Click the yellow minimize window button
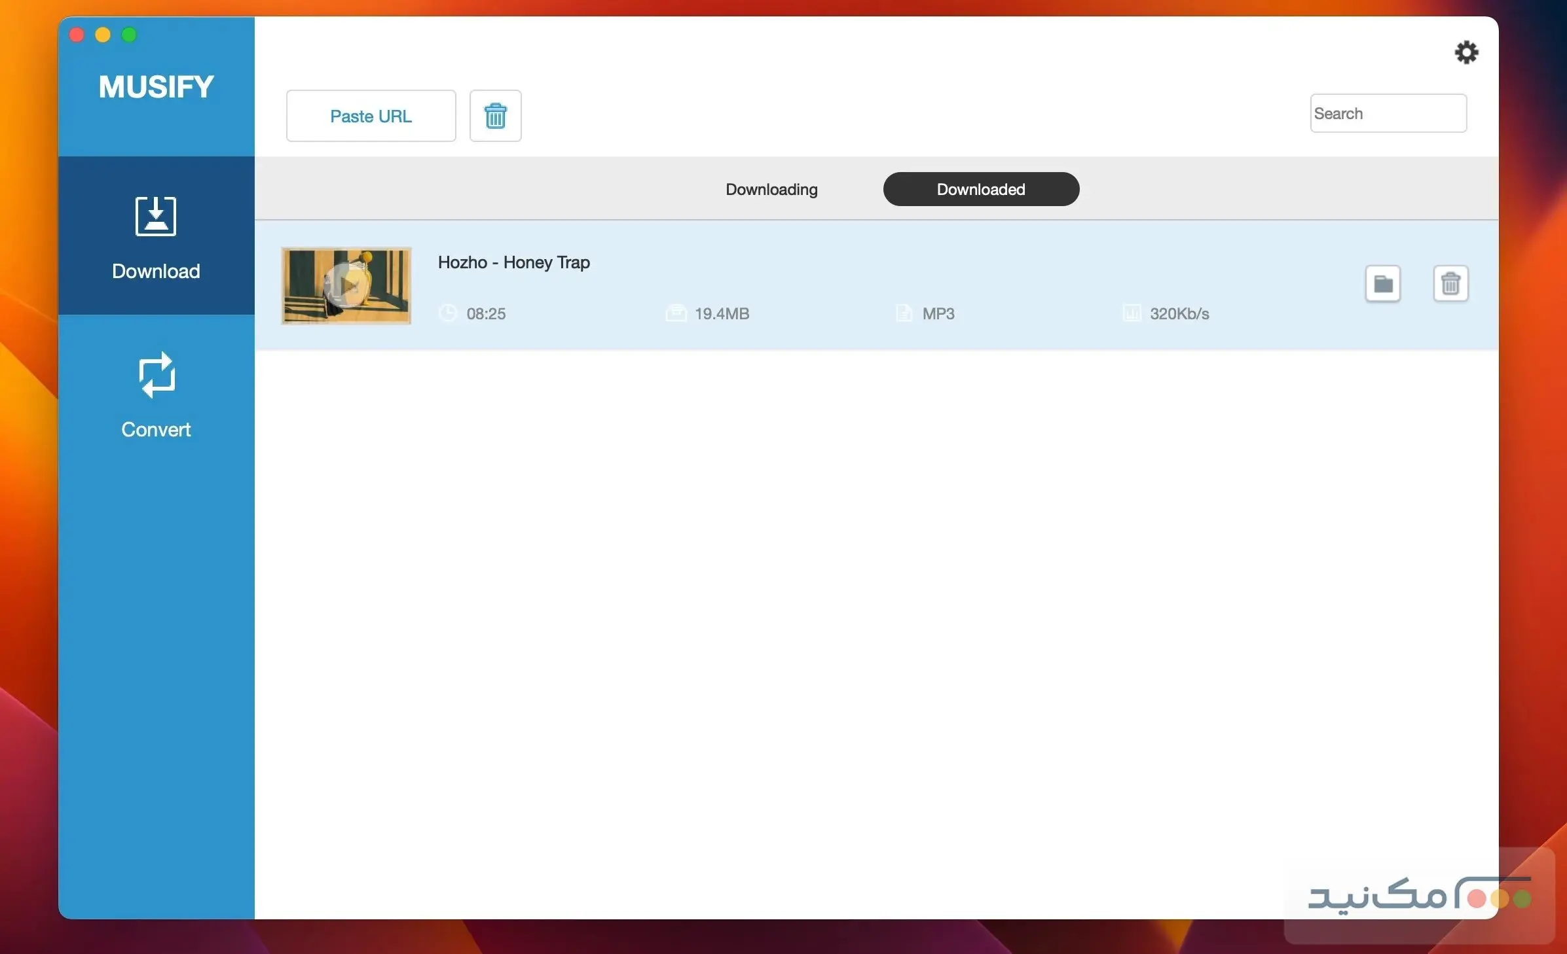1567x954 pixels. (103, 35)
